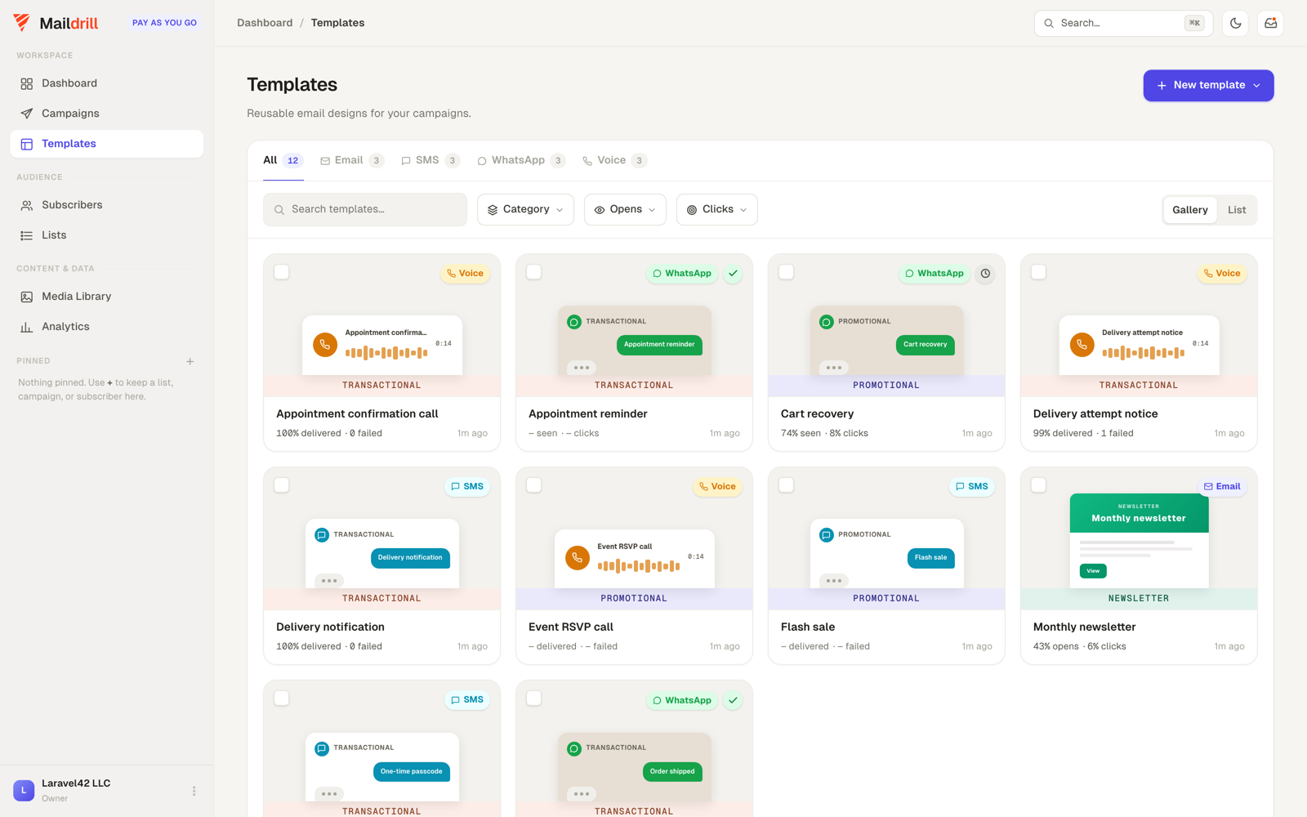Click the Templates breadcrumb text
The width and height of the screenshot is (1307, 817).
pos(337,23)
